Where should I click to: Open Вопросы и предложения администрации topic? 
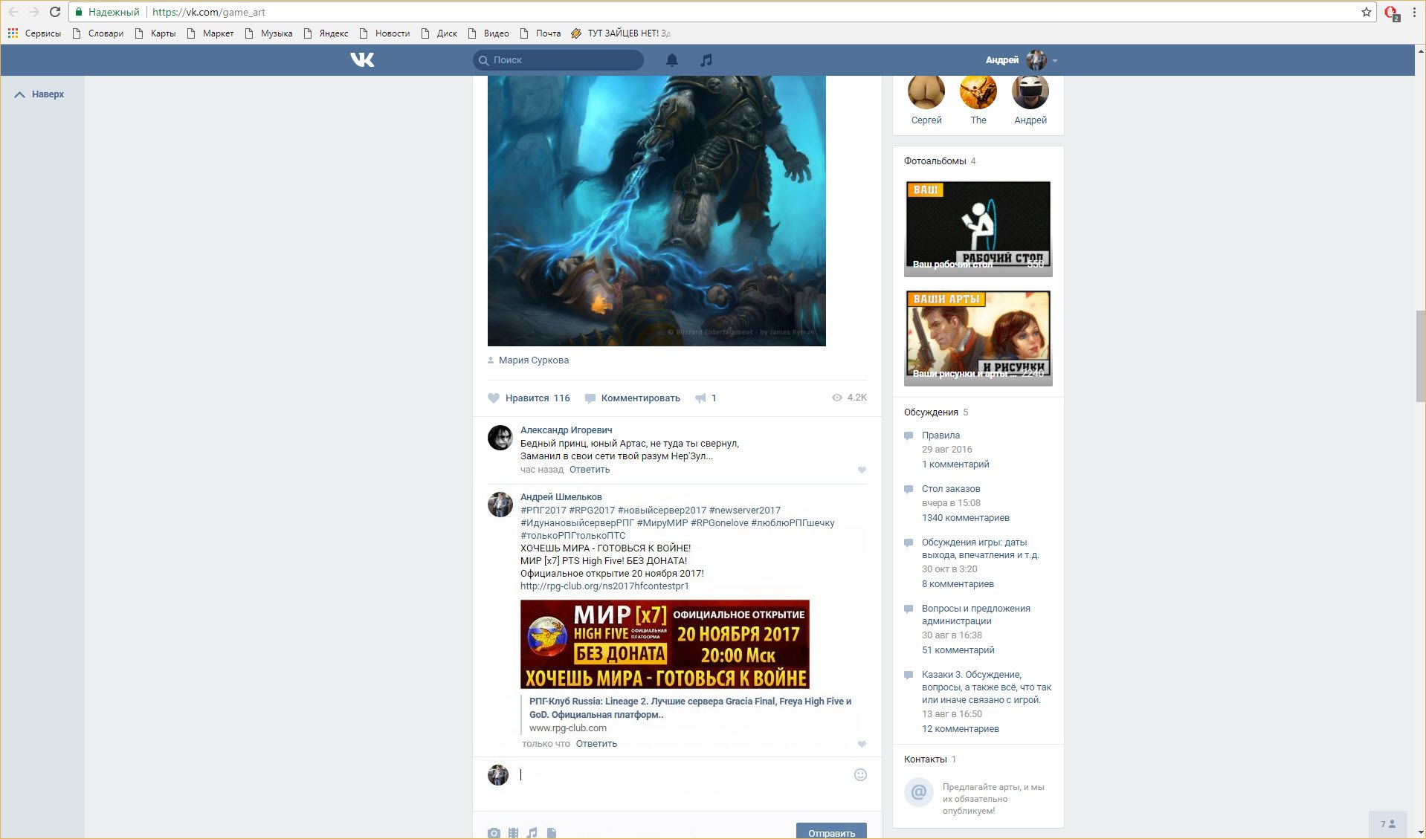click(976, 615)
